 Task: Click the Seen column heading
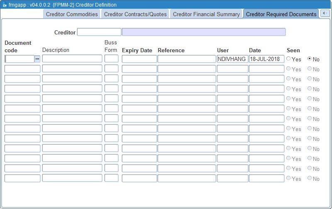click(x=293, y=50)
